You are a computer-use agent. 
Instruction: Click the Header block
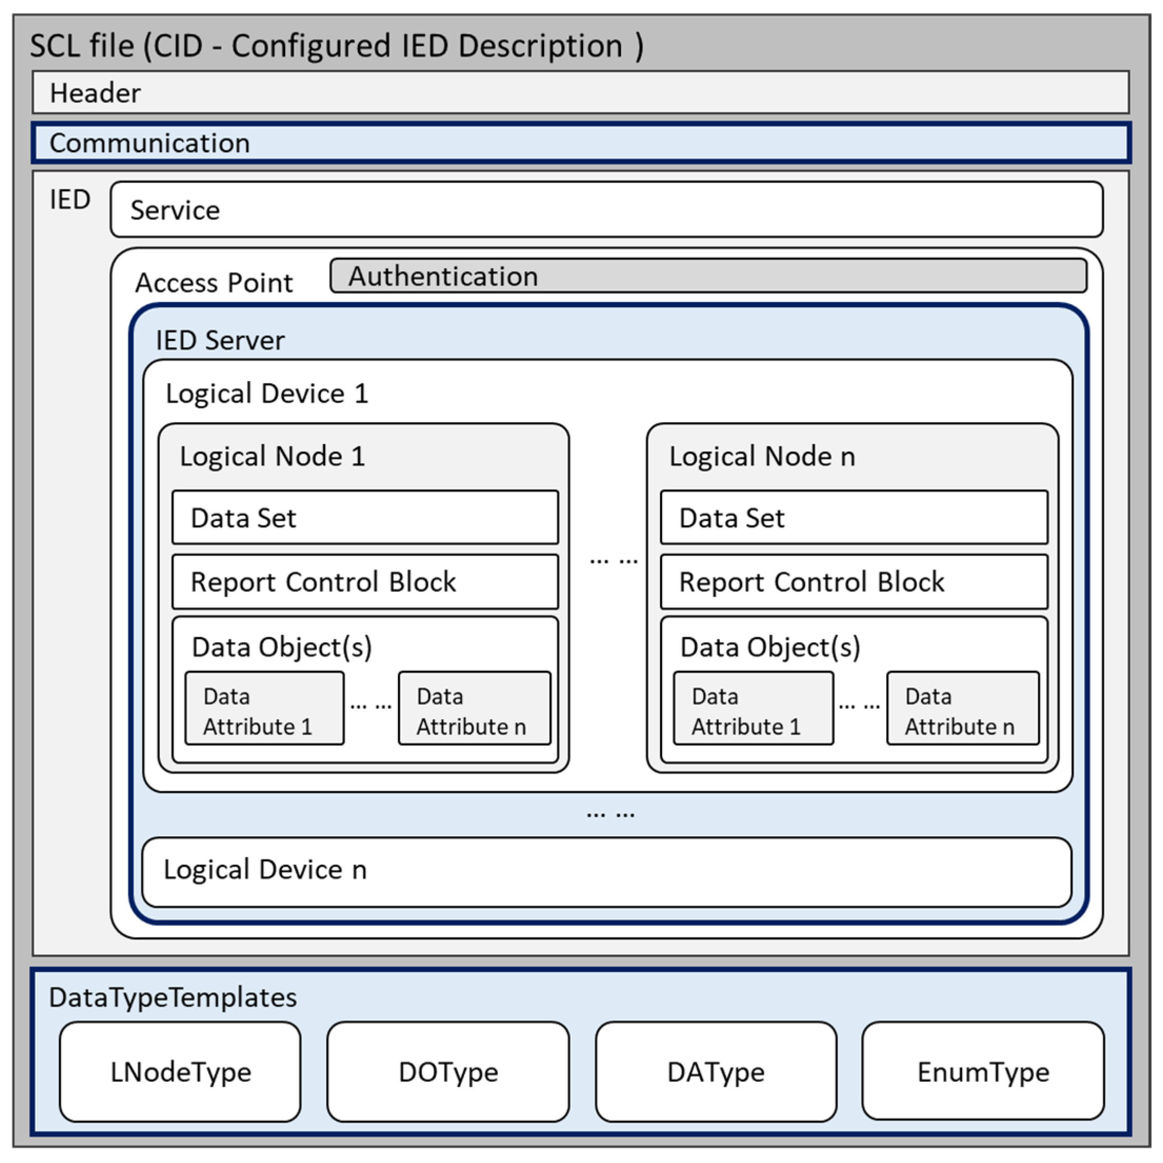(580, 92)
